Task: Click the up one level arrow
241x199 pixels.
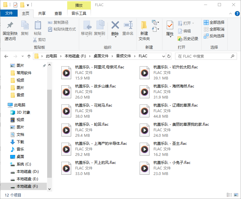Action: (x=29, y=56)
